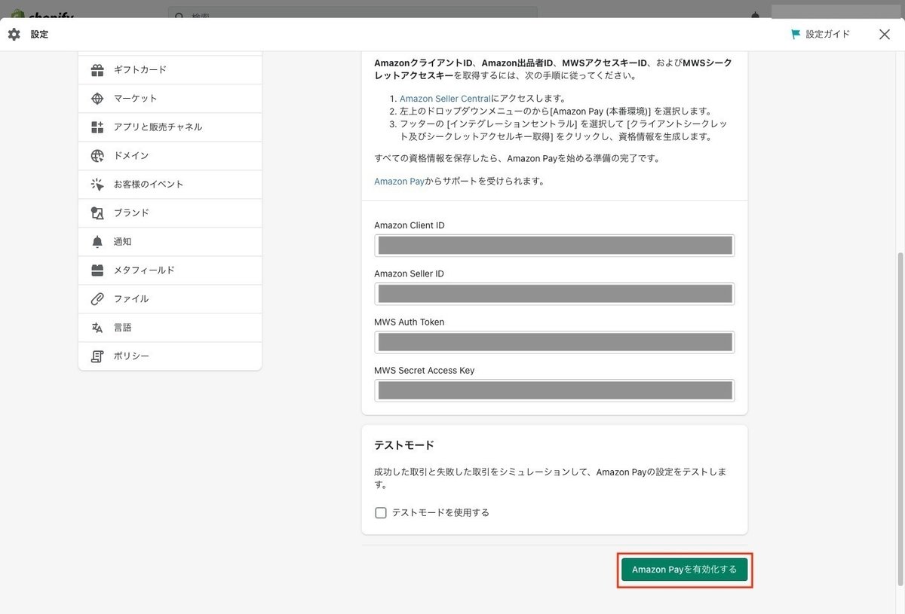Screen dimensions: 905x614
Task: Click the setup guide flag icon
Action: click(796, 34)
